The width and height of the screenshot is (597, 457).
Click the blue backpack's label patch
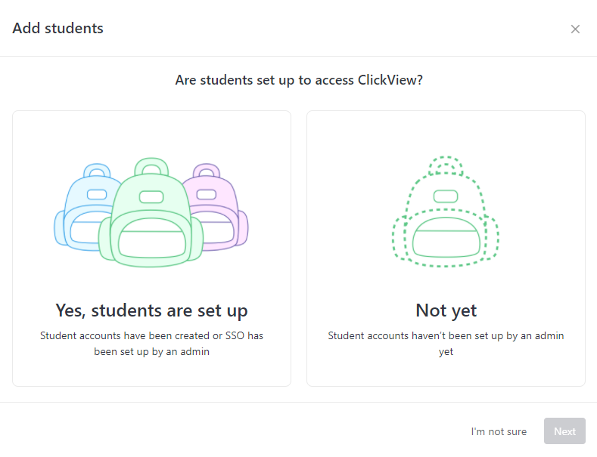(x=97, y=194)
